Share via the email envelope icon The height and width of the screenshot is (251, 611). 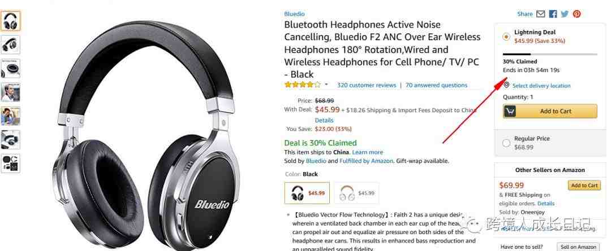coord(540,14)
